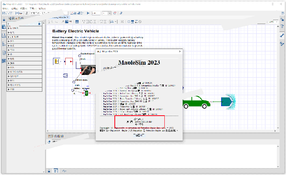Image resolution: width=286 pixels, height=175 pixels.
Task: Click the OK button in About dialog
Action: 138,135
